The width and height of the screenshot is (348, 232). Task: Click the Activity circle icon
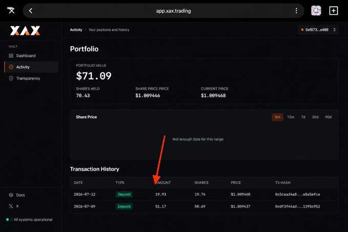pyautogui.click(x=11, y=67)
